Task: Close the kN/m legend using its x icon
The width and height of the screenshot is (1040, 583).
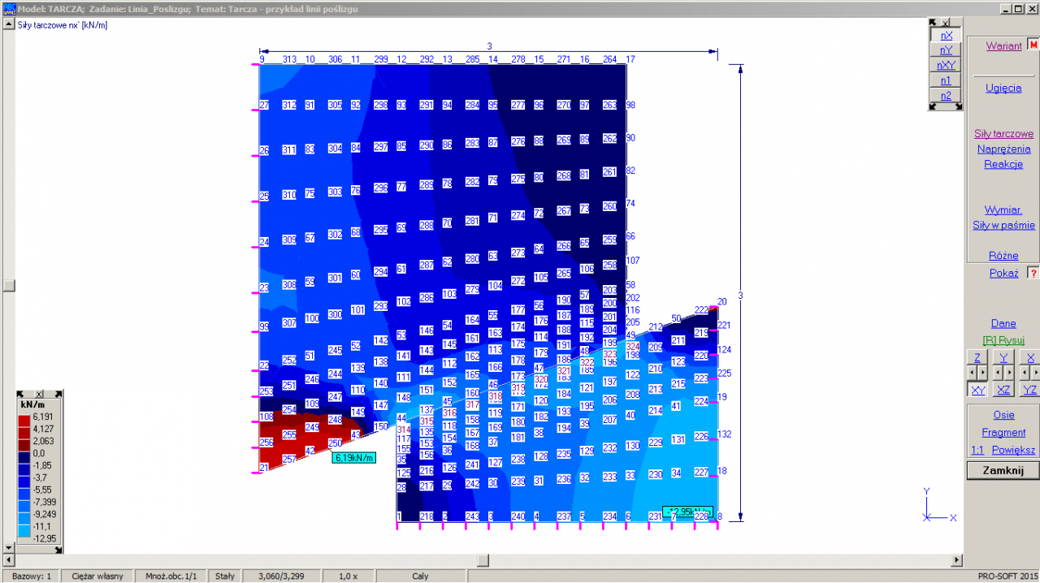Action: click(40, 394)
